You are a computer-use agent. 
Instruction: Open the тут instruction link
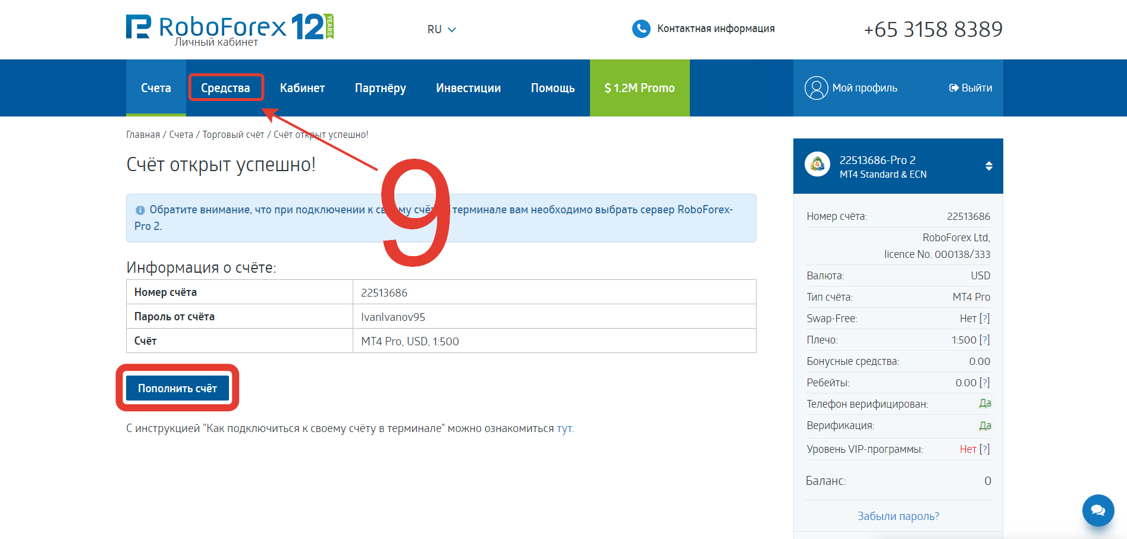click(564, 428)
